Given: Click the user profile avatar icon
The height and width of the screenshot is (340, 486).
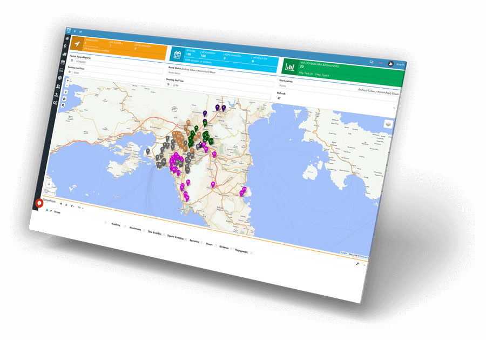Looking at the screenshot, I should [x=390, y=63].
